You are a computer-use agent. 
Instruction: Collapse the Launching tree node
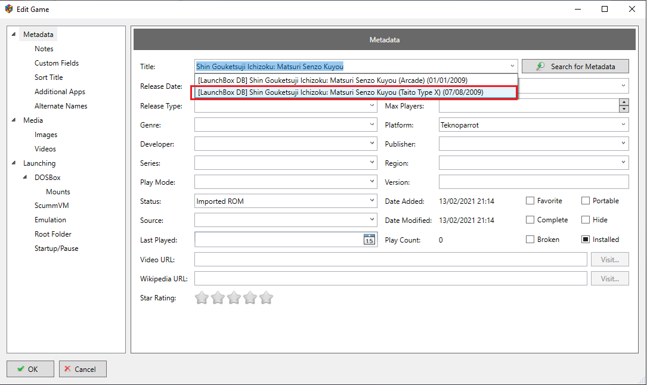[14, 163]
